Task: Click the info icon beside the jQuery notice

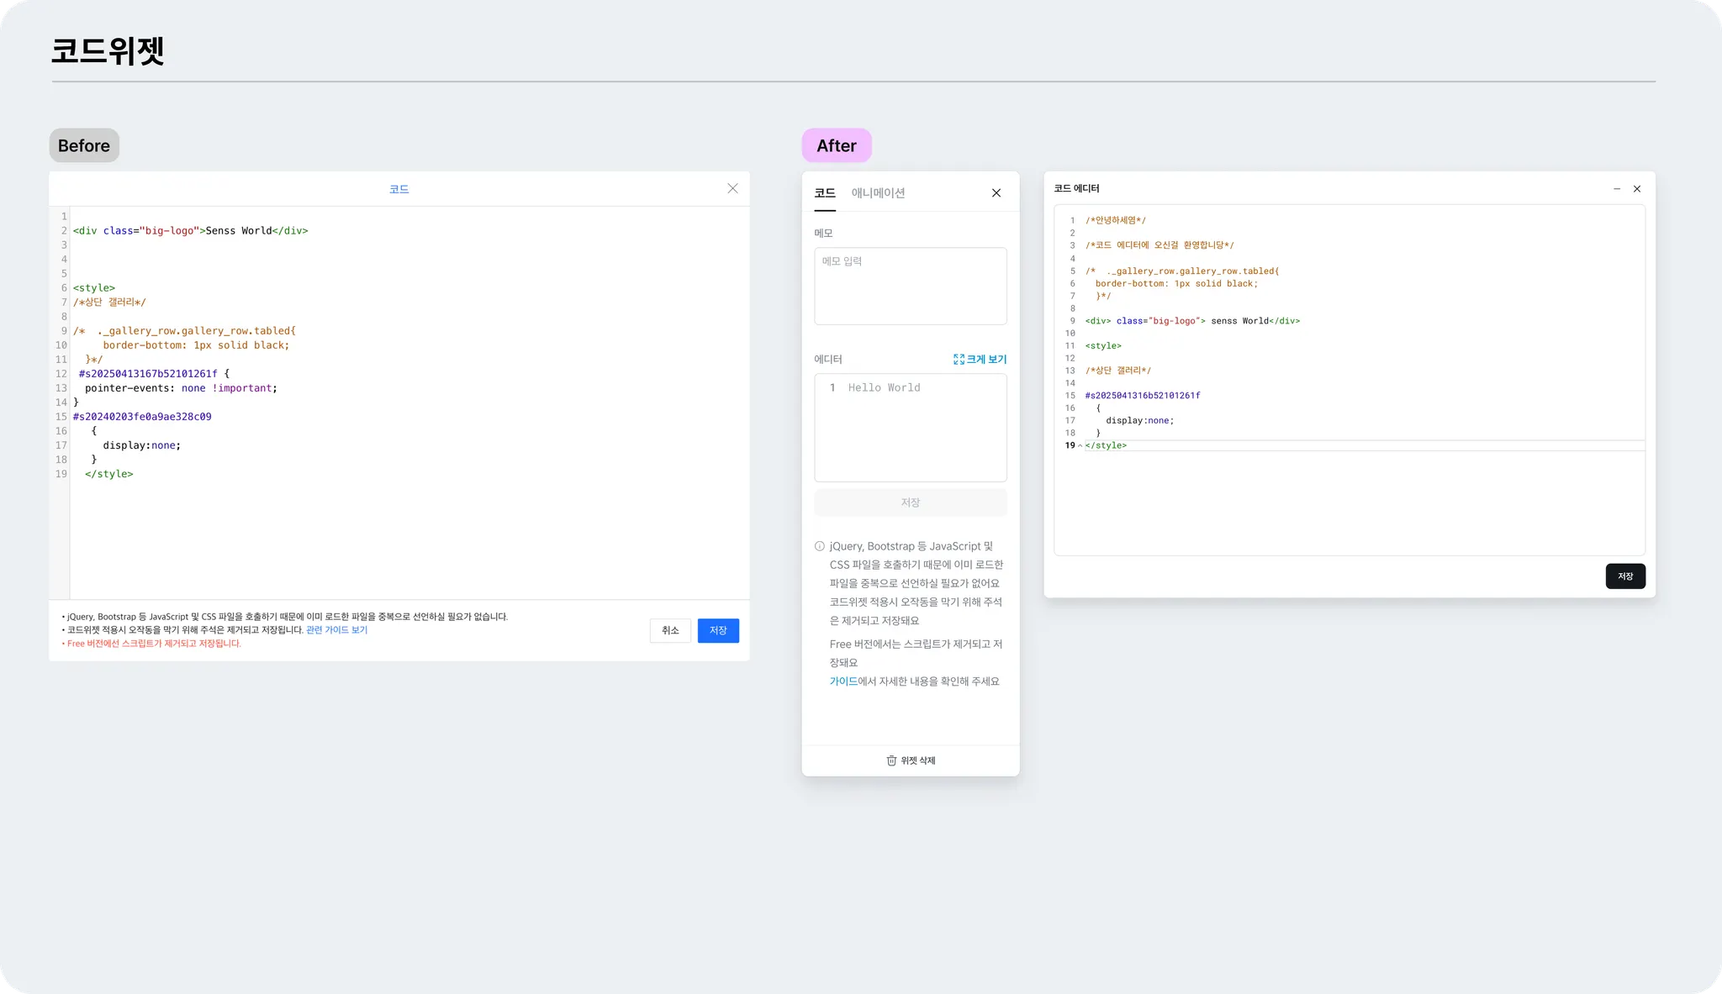Action: [820, 546]
